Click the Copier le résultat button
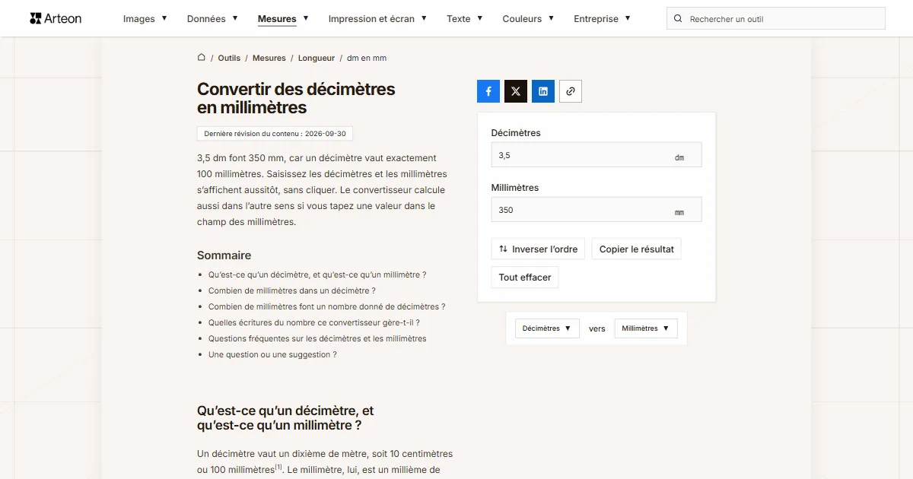 (637, 249)
